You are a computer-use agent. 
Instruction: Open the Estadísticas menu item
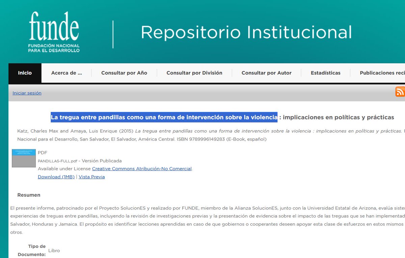click(326, 73)
